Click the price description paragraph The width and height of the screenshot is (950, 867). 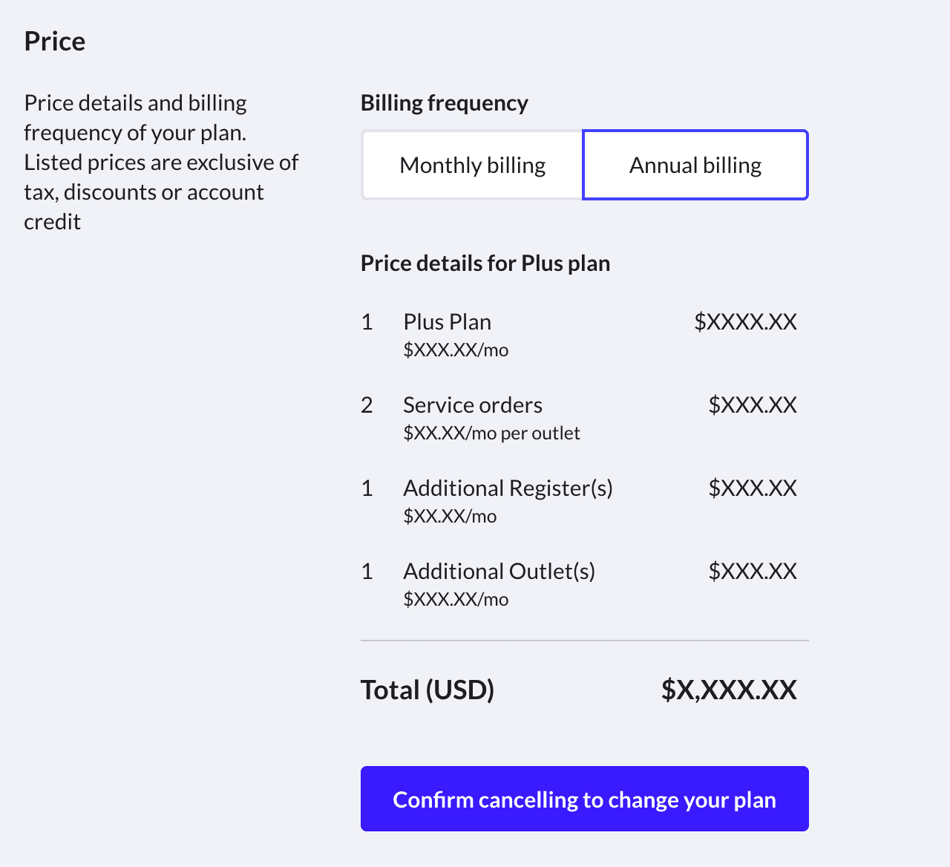160,162
